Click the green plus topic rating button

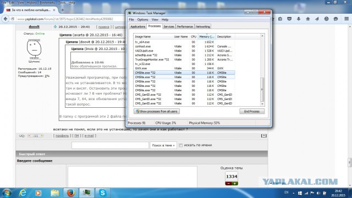click(235, 184)
